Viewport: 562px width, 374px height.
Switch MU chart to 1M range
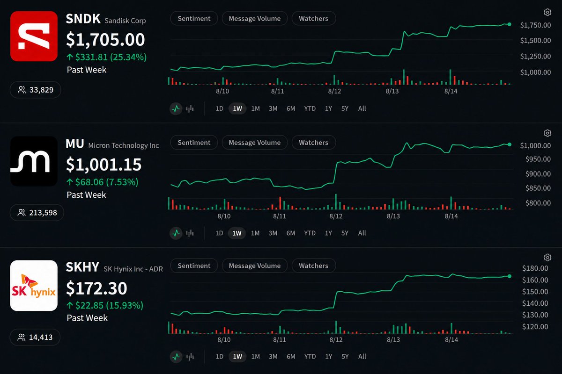pyautogui.click(x=255, y=233)
